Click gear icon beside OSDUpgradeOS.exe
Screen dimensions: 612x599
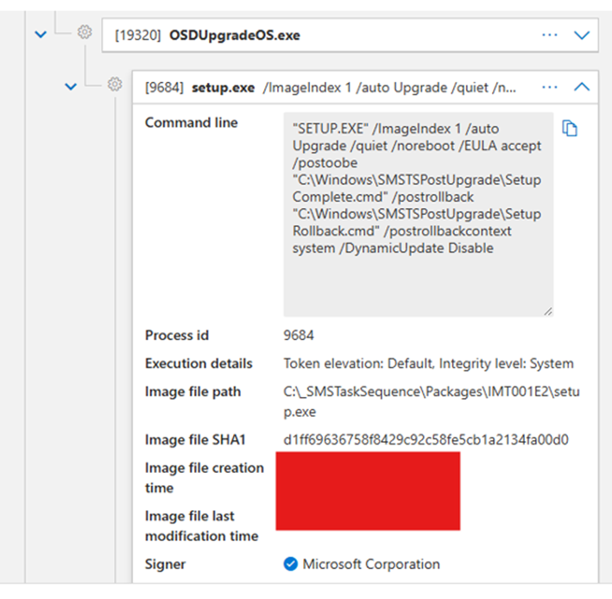click(84, 33)
